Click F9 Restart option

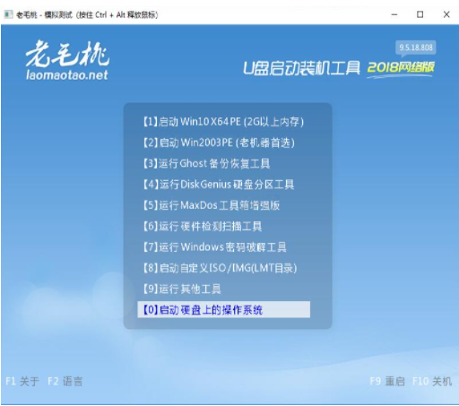click(x=387, y=381)
